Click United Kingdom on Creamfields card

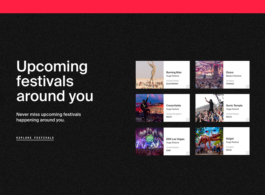pyautogui.click(x=174, y=114)
